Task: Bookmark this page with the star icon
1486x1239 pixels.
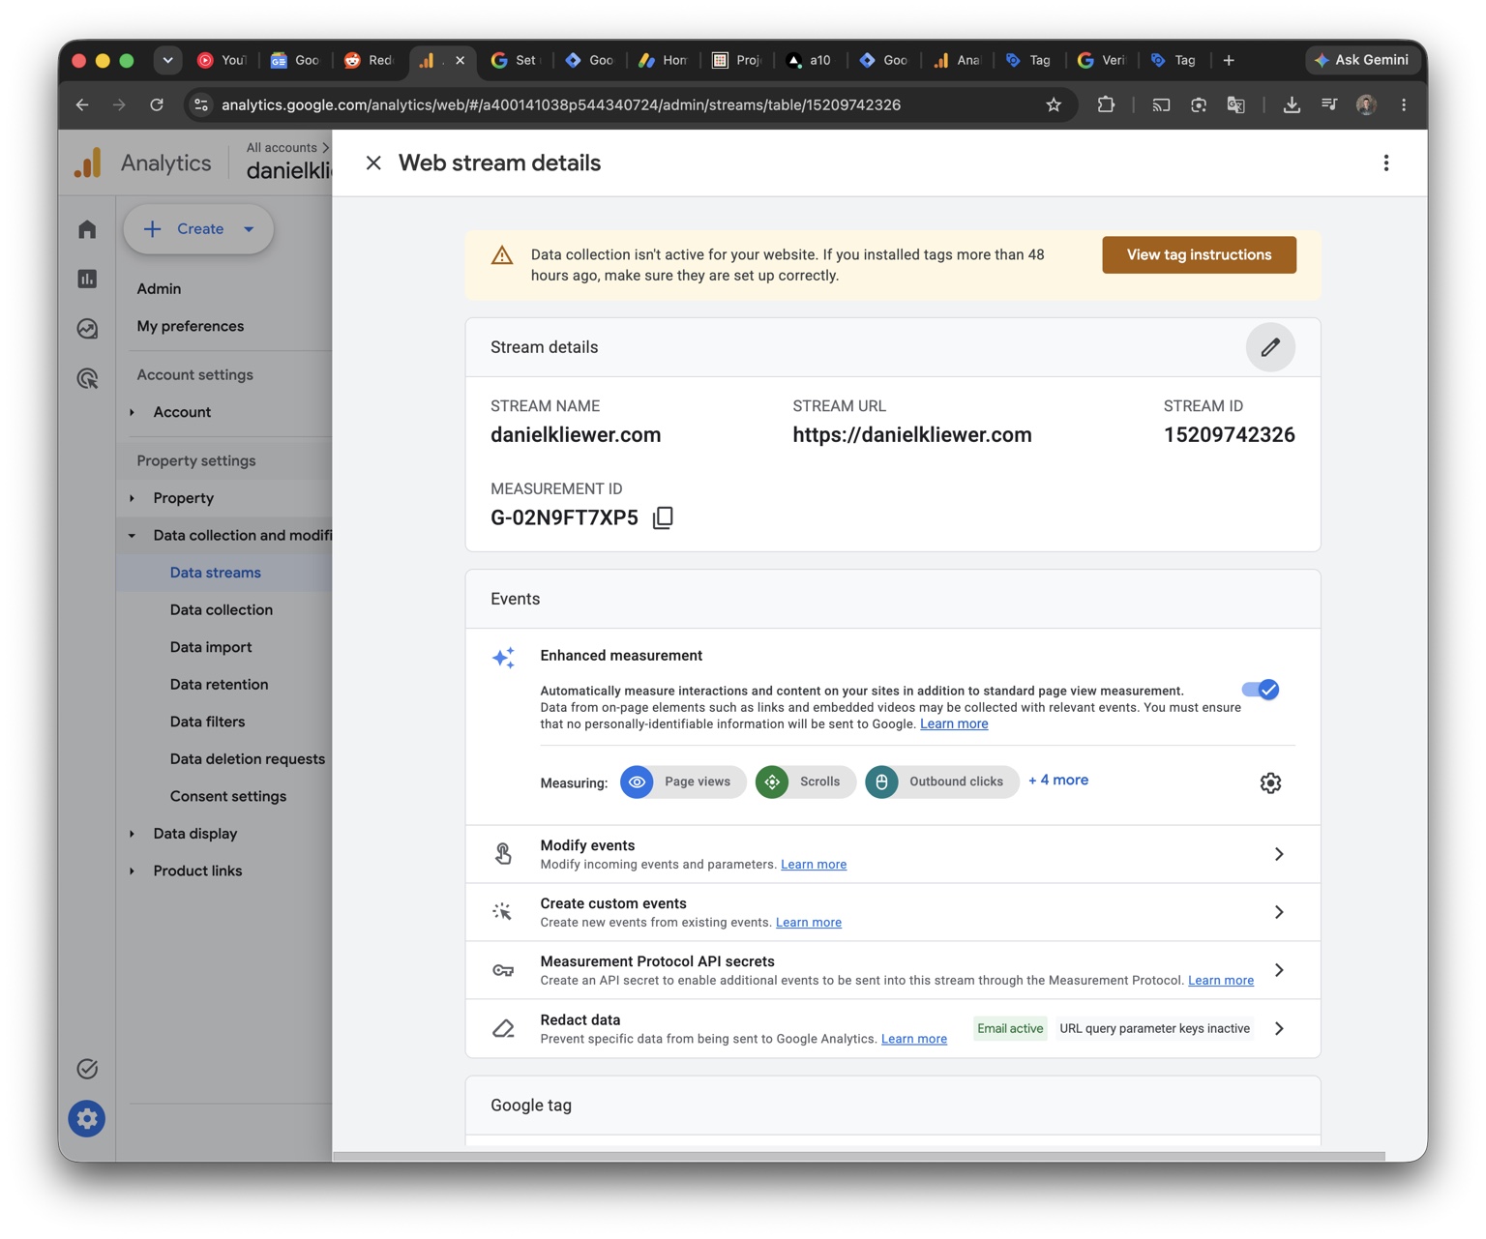Action: point(1054,104)
